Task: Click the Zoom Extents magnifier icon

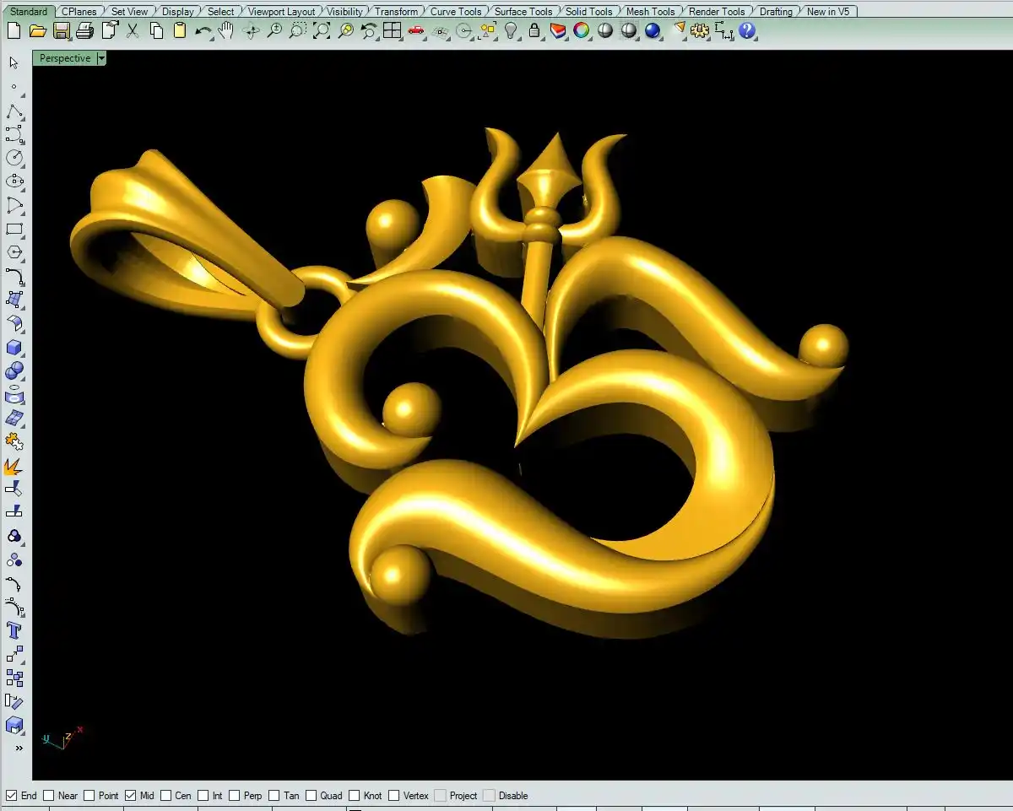Action: click(322, 31)
